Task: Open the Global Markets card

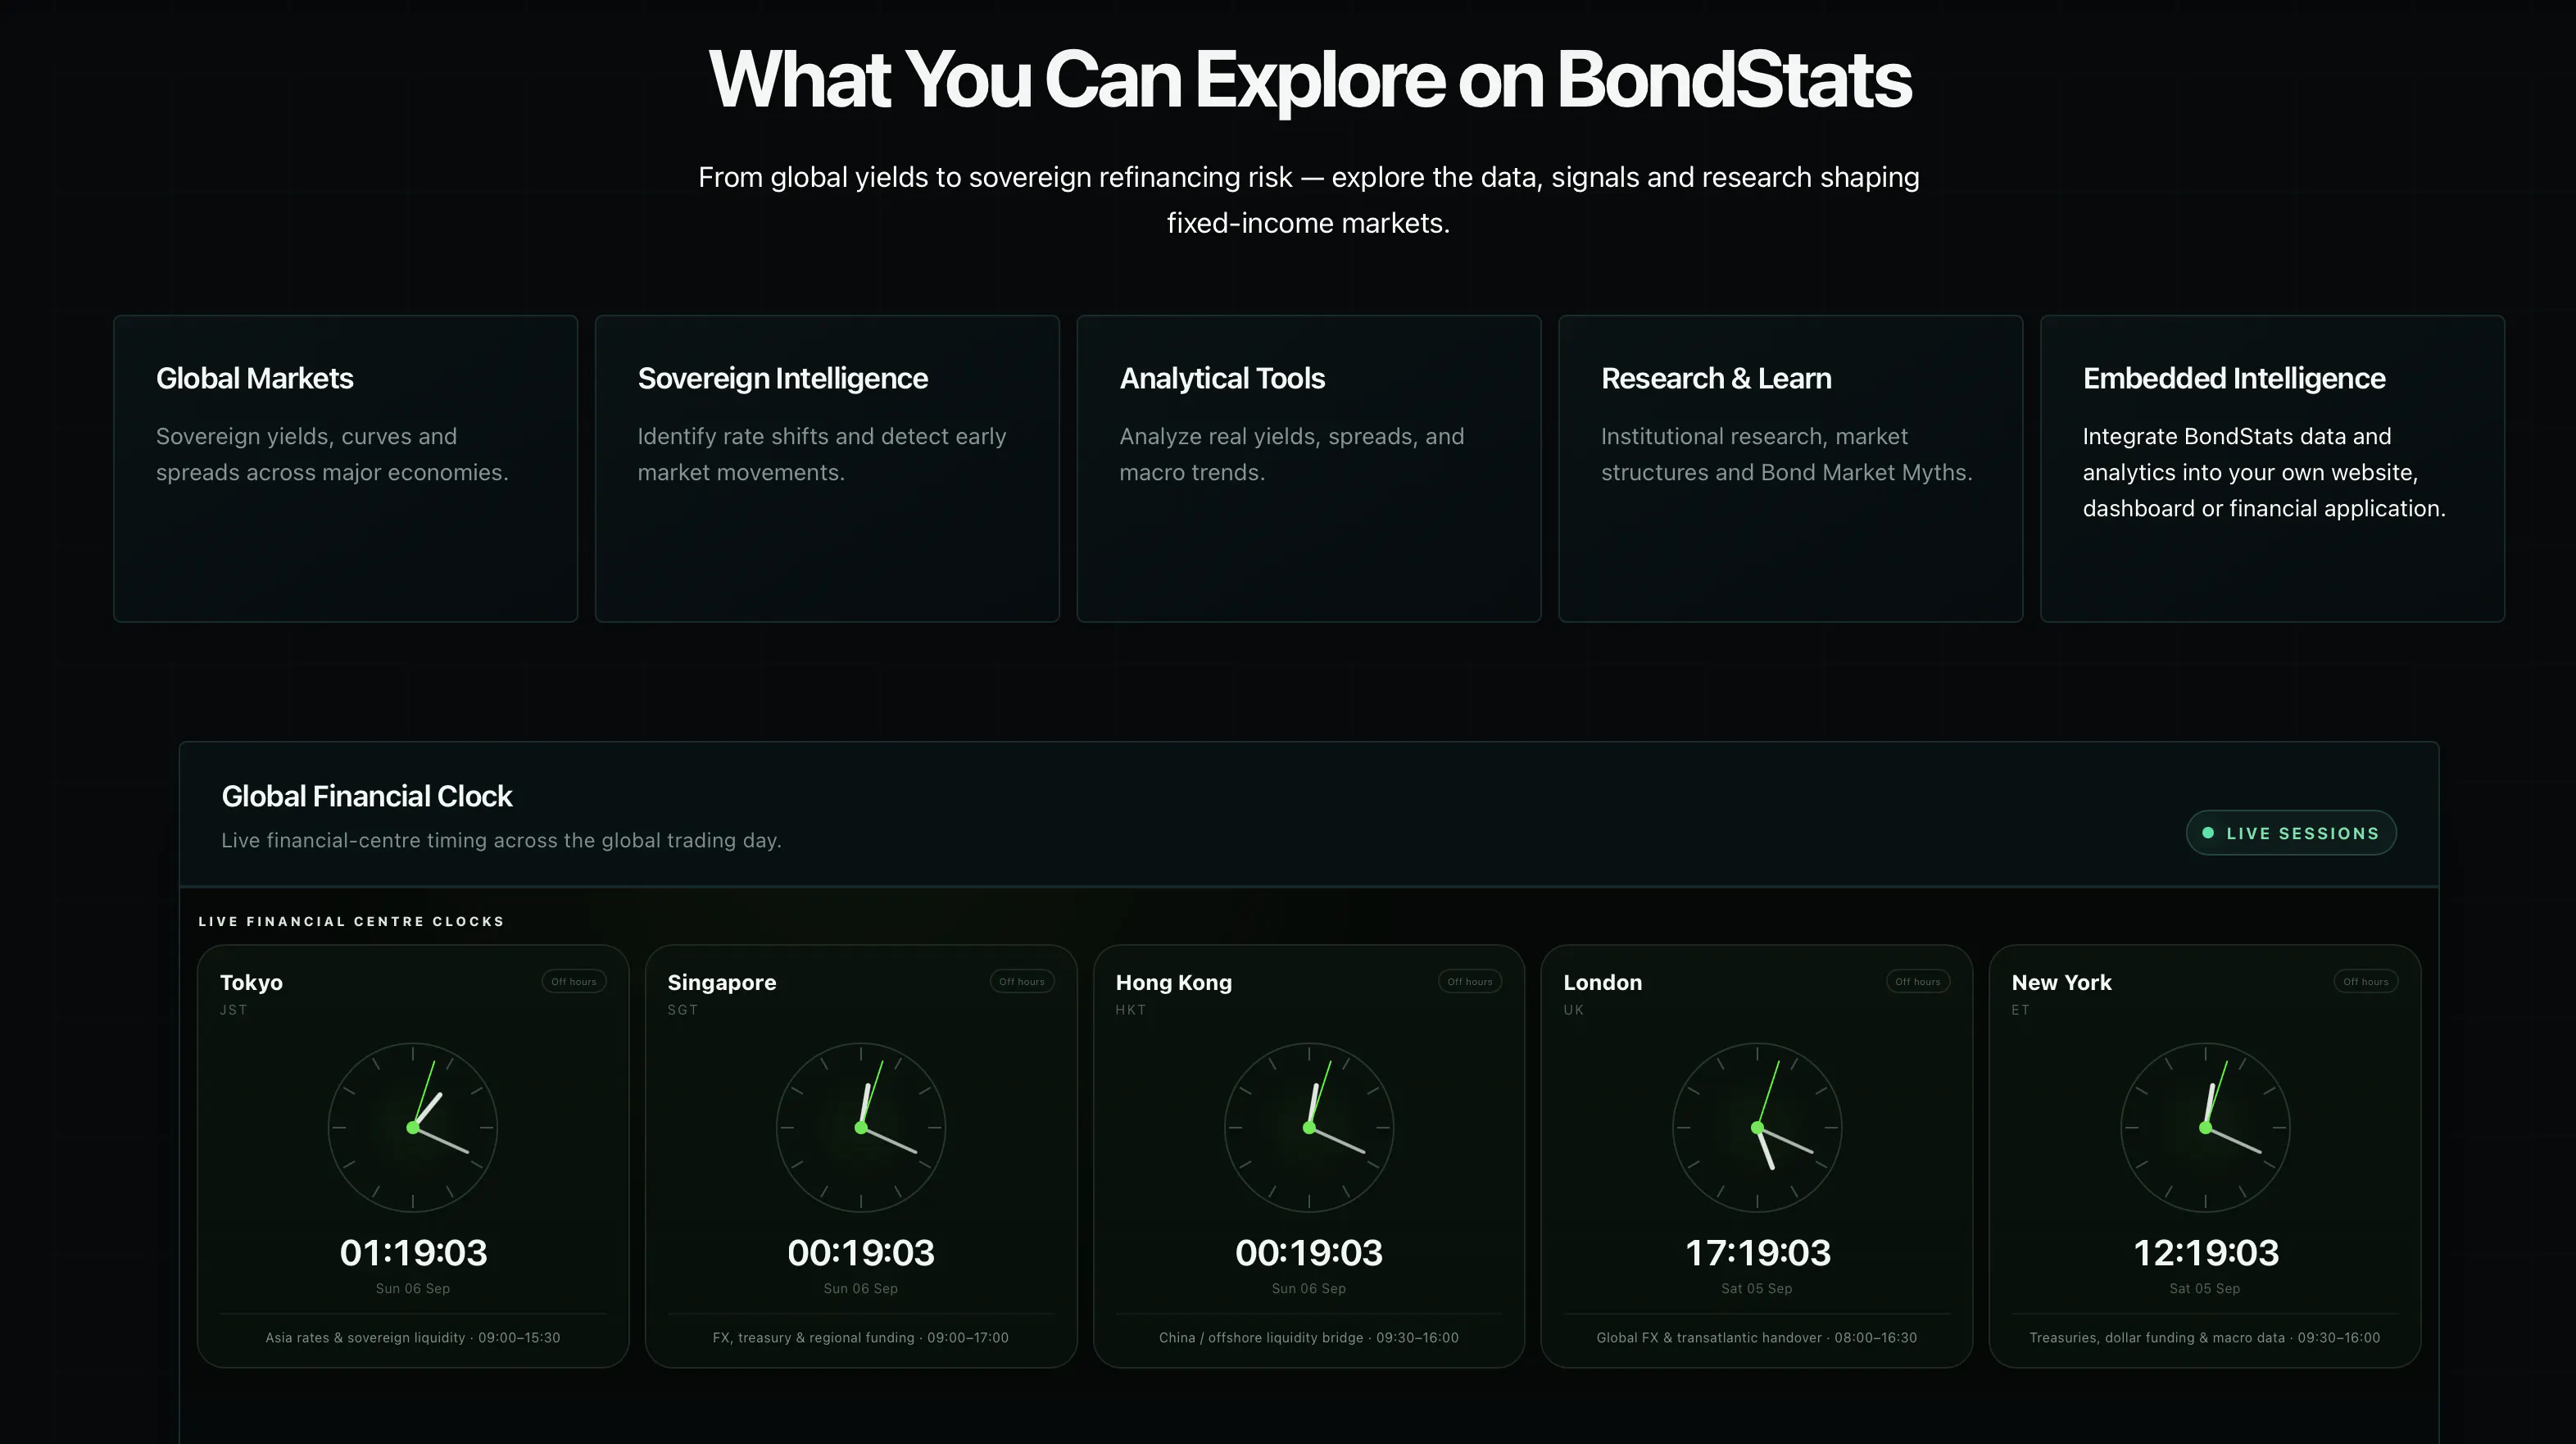Action: (345, 468)
